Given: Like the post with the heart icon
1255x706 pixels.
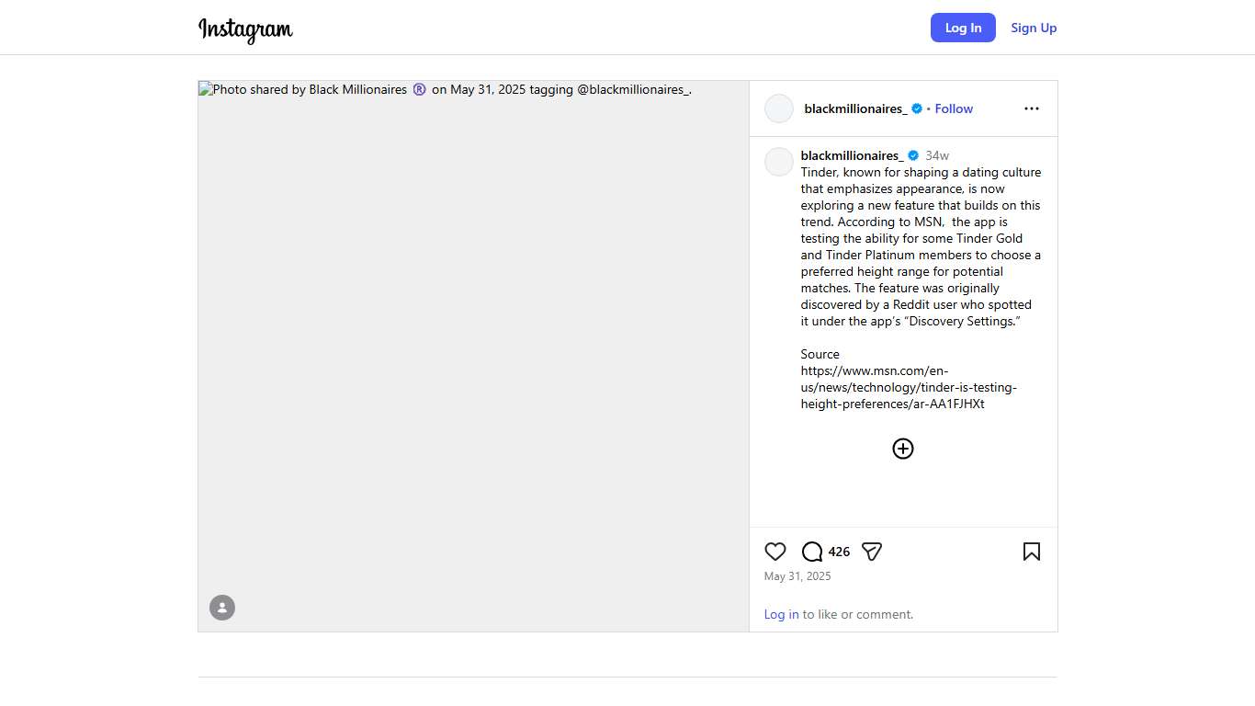Looking at the screenshot, I should click(x=775, y=552).
